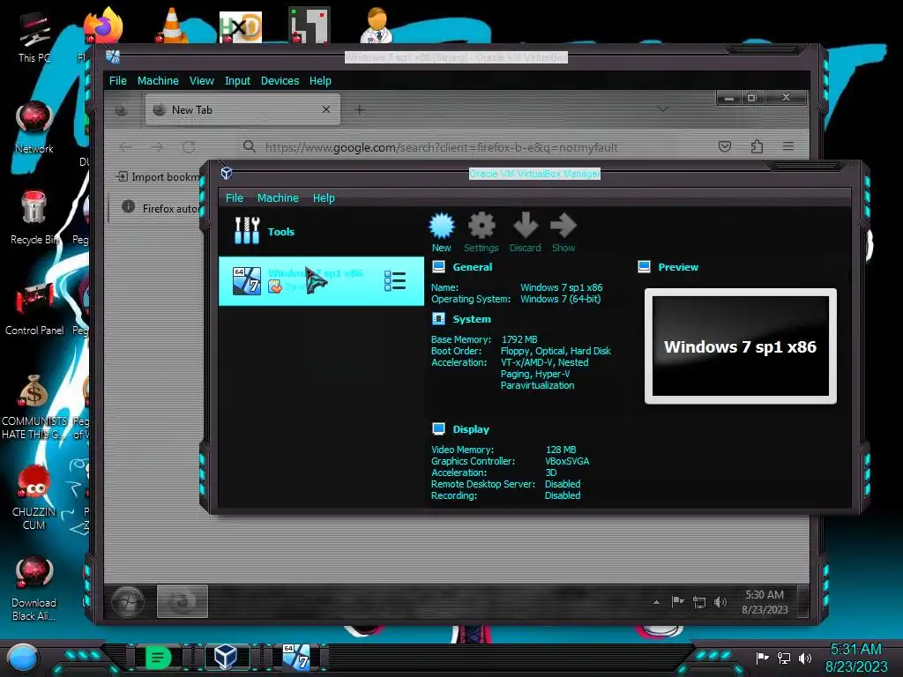Click the General section icon
903x677 pixels.
[x=439, y=266]
